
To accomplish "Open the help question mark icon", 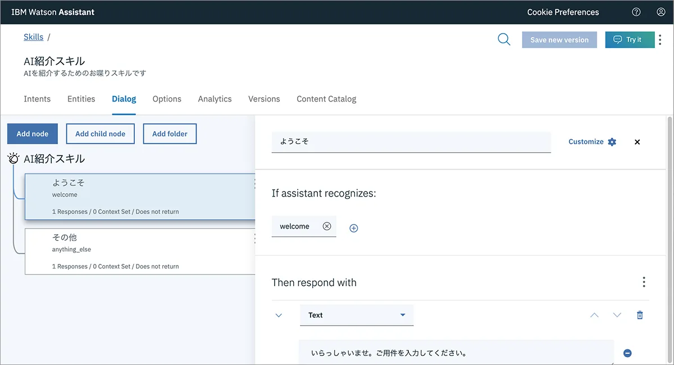I will click(x=636, y=12).
